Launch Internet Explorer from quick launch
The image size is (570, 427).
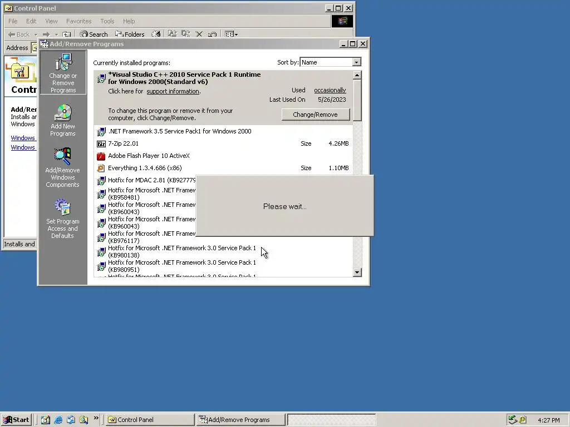tap(58, 420)
